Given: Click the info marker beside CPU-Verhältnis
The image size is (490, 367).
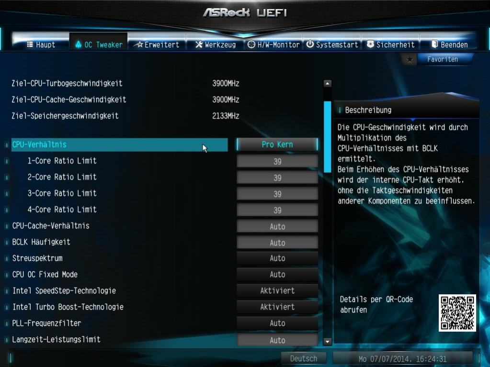Looking at the screenshot, I should (7, 145).
